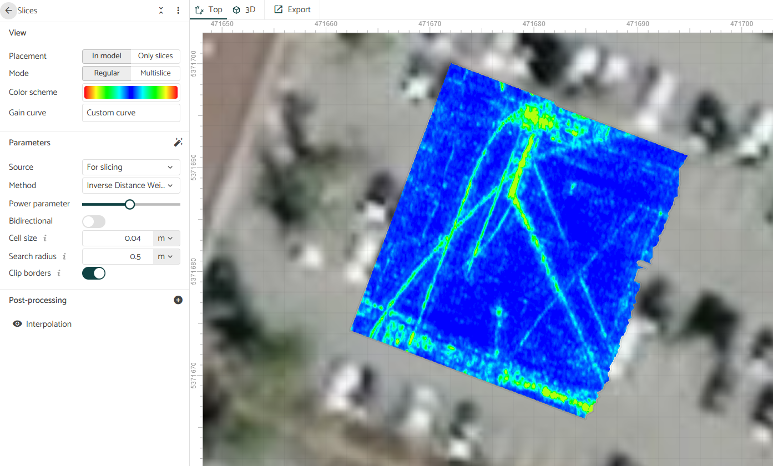
Task: Open Gain curve Custom curve selector
Action: (x=131, y=113)
